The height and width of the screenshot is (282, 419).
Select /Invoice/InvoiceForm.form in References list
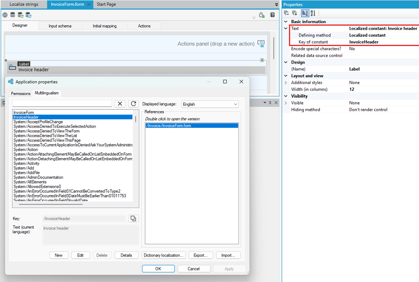(191, 126)
